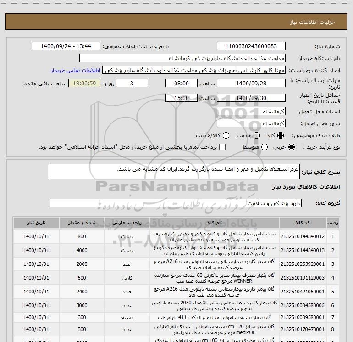
Task: Click the buyer name field معاونت غذا و دارو
Action: (x=182, y=58)
